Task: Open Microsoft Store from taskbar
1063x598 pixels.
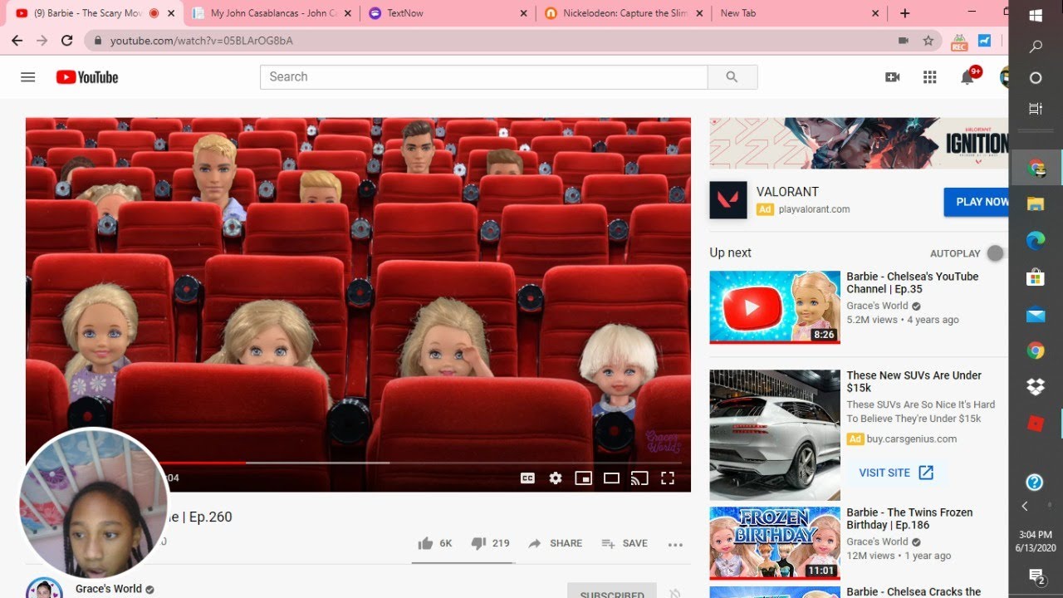Action: pos(1036,277)
